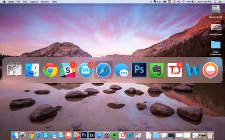225x140 pixels.
Task: Open the Grab application menu
Action: (x=11, y=2)
